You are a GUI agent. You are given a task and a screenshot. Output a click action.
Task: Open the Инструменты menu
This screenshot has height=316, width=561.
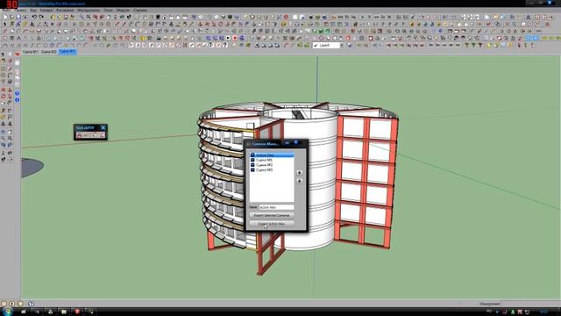89,10
